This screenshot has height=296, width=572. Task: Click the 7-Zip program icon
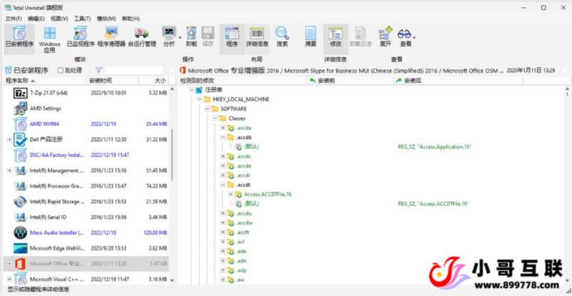click(21, 93)
